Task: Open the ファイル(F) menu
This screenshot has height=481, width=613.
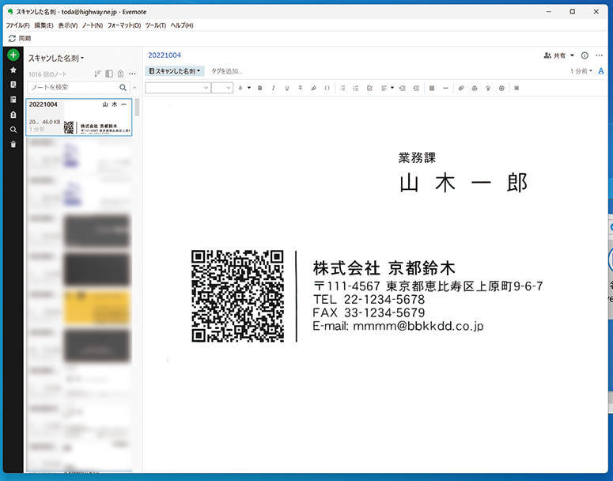Action: [17, 25]
